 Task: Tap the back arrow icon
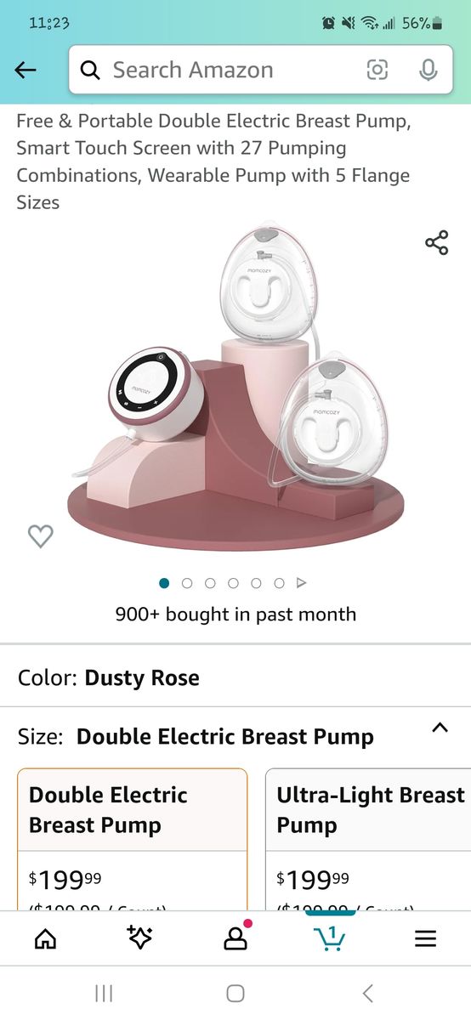pyautogui.click(x=26, y=70)
